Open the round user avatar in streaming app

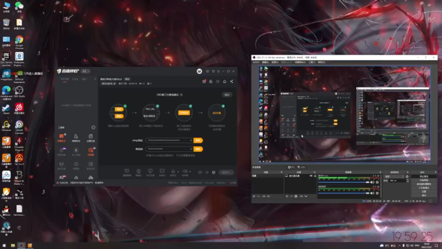(x=199, y=71)
